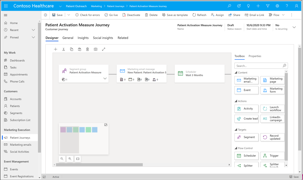
Task: Click the zoom in magnifier on the canvas
Action: [70, 159]
